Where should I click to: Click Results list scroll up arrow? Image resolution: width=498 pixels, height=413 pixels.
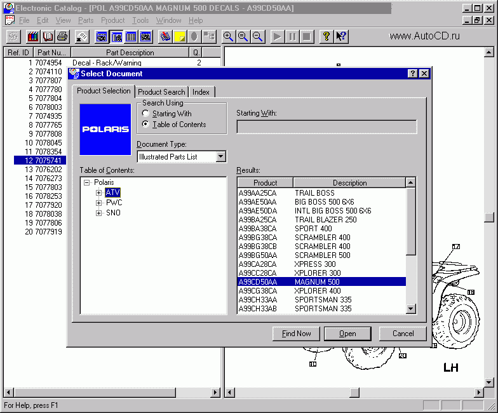tap(410, 183)
